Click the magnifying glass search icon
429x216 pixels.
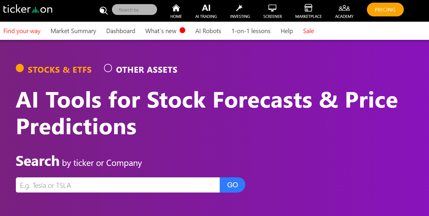(103, 11)
